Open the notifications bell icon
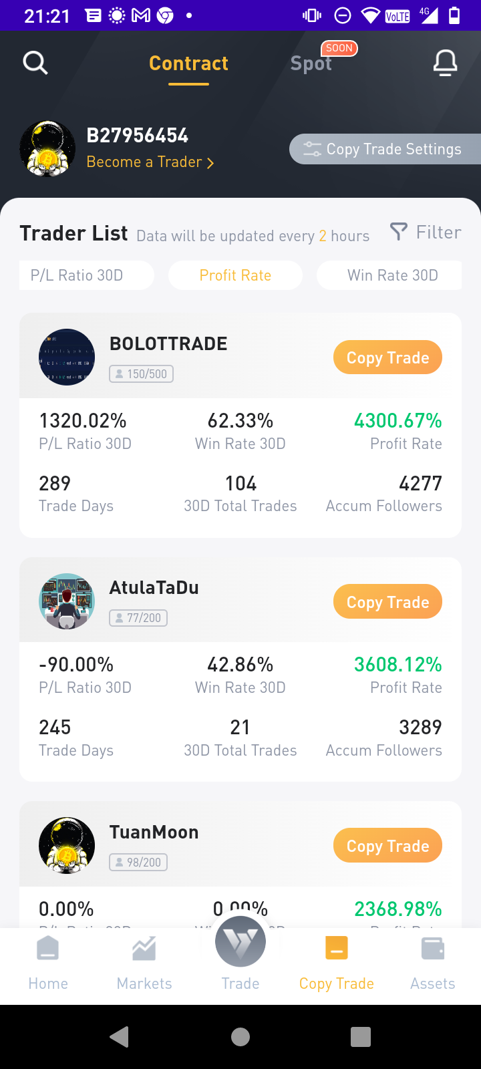 pos(445,63)
